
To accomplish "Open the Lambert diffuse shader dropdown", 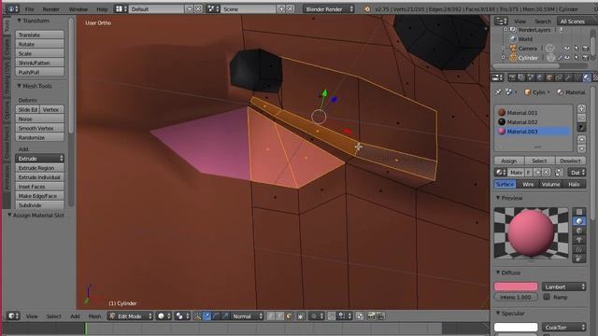I will tap(563, 287).
